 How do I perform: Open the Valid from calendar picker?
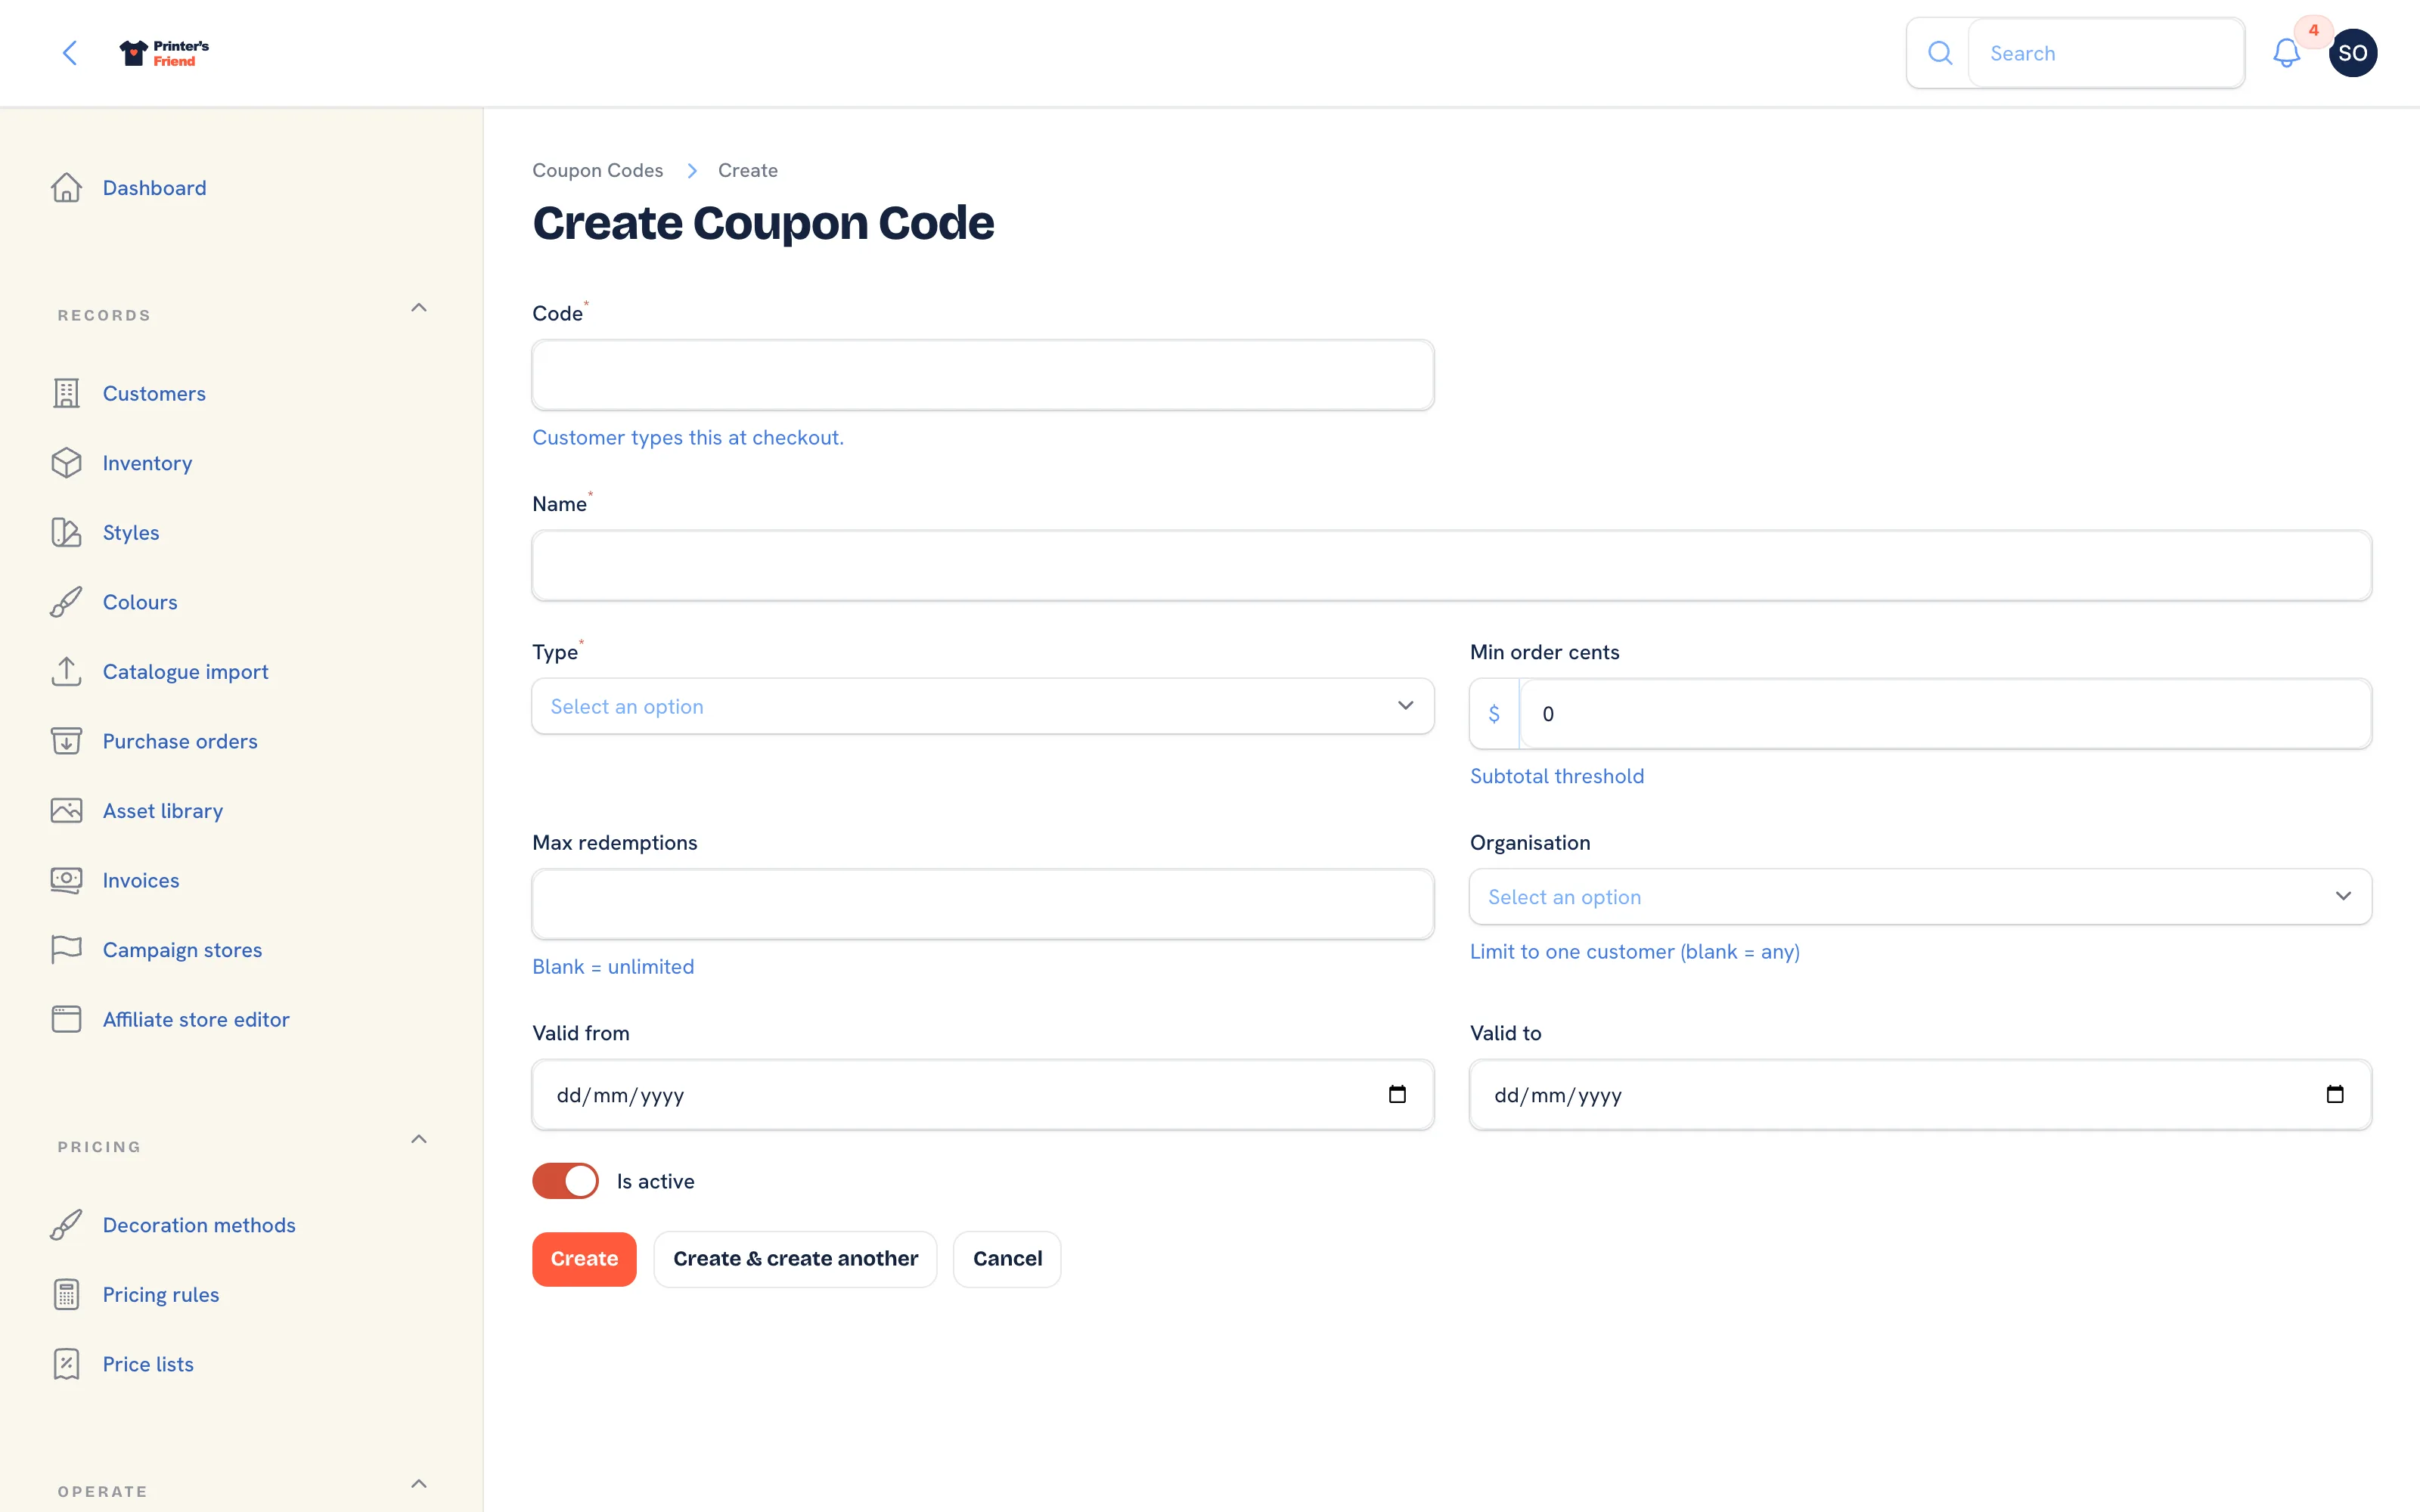tap(1397, 1094)
